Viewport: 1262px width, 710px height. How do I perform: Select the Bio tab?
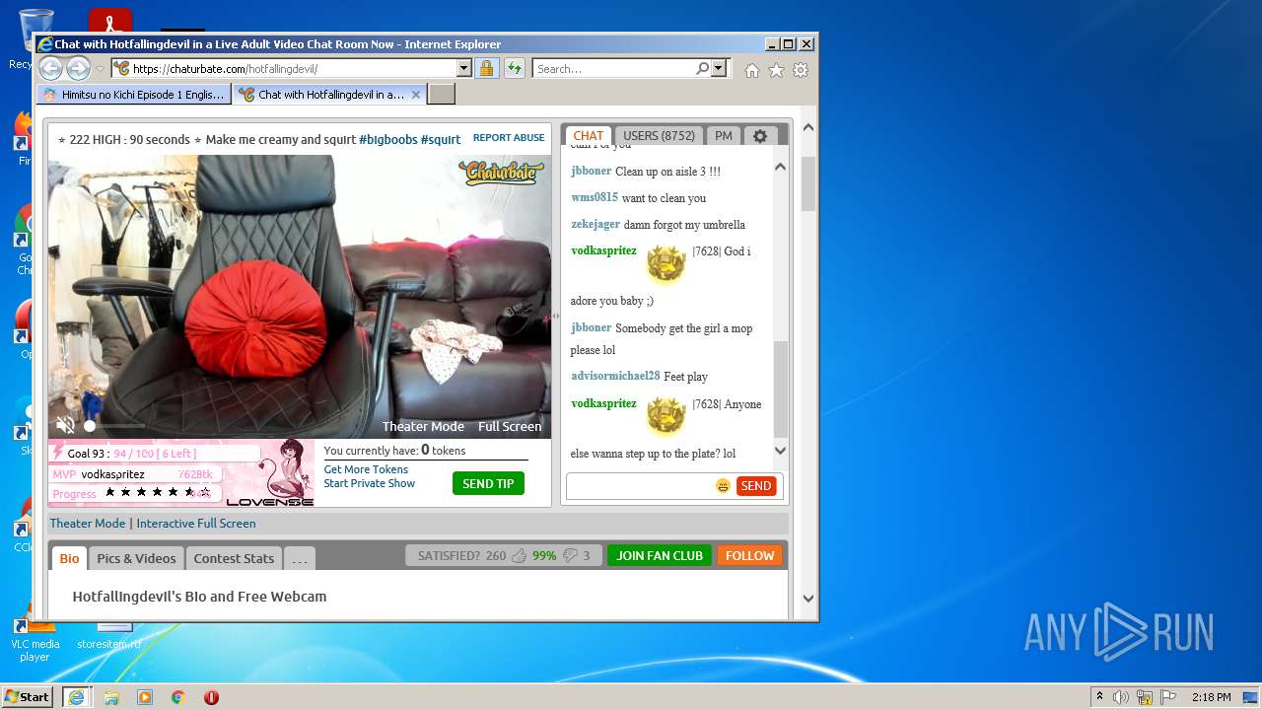pyautogui.click(x=69, y=558)
